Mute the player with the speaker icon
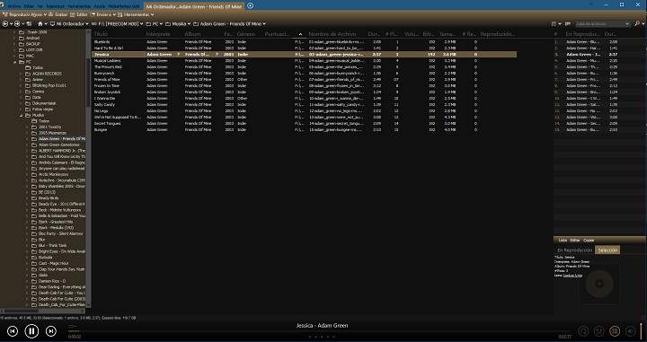 [630, 331]
